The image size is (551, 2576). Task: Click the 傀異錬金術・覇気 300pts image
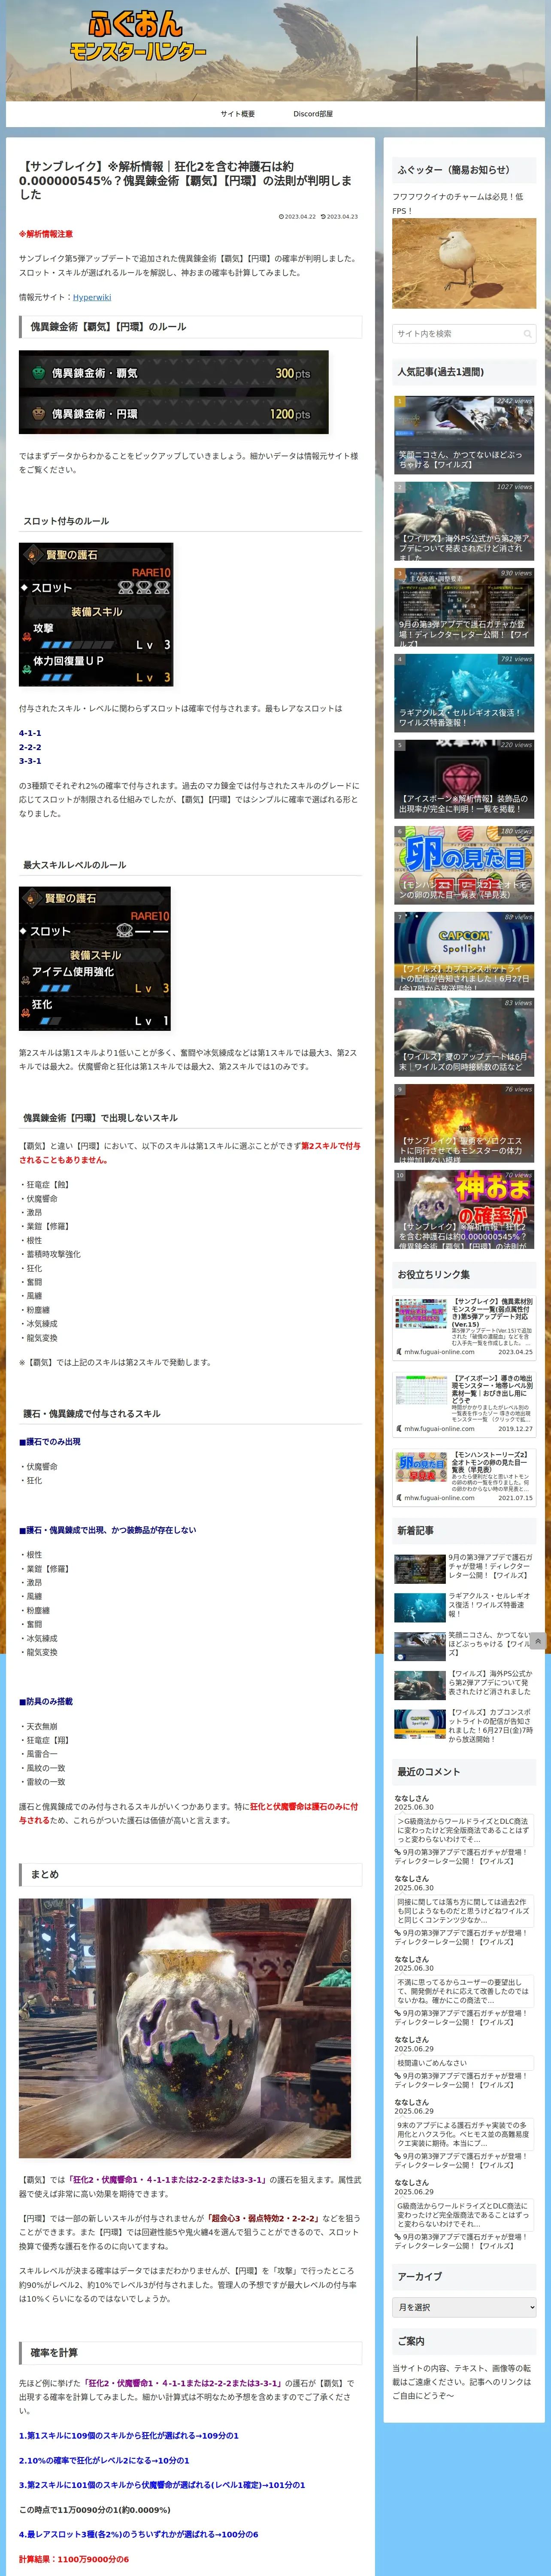tap(174, 392)
